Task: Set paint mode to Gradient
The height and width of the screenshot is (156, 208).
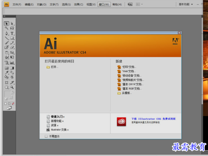Action: coord(9,104)
